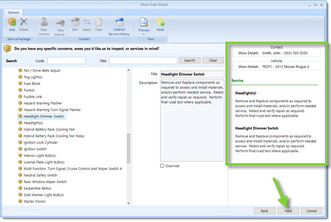Click the icon beside Fog Light(s)
Screen dimensions: 331x222
point(21,77)
